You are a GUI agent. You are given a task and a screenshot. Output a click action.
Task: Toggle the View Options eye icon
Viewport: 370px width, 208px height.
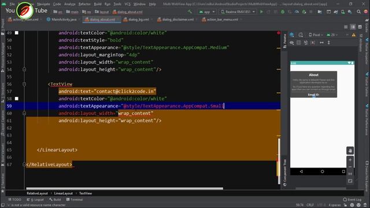pyautogui.click(x=292, y=43)
